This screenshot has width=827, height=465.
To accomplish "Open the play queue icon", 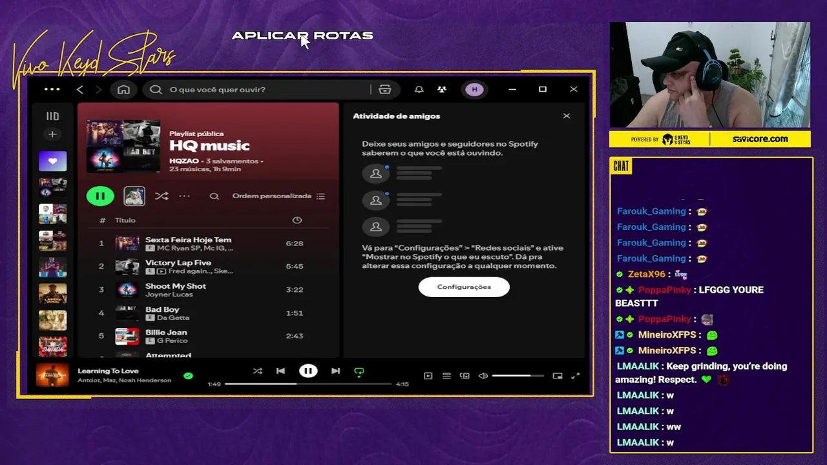I will tap(446, 376).
